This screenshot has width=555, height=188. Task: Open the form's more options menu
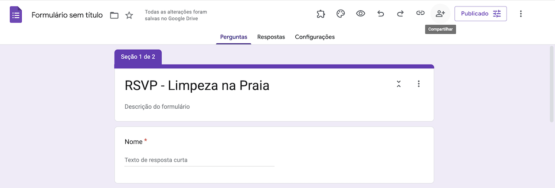pos(521,14)
